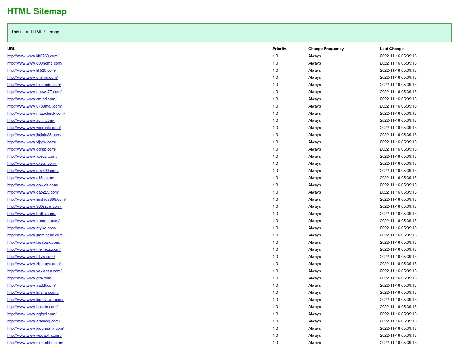Screen dimensions: 459x344
Task: Click priority 1.0 in gao225.com row
Action: point(275,192)
